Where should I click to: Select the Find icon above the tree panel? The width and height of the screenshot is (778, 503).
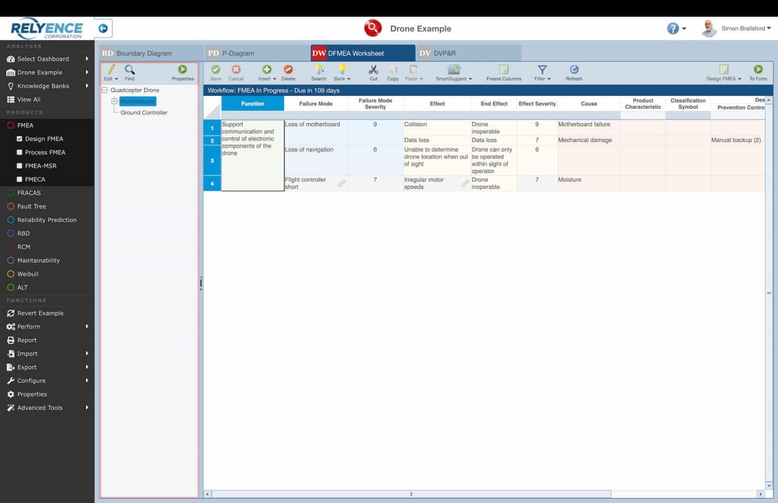[129, 72]
